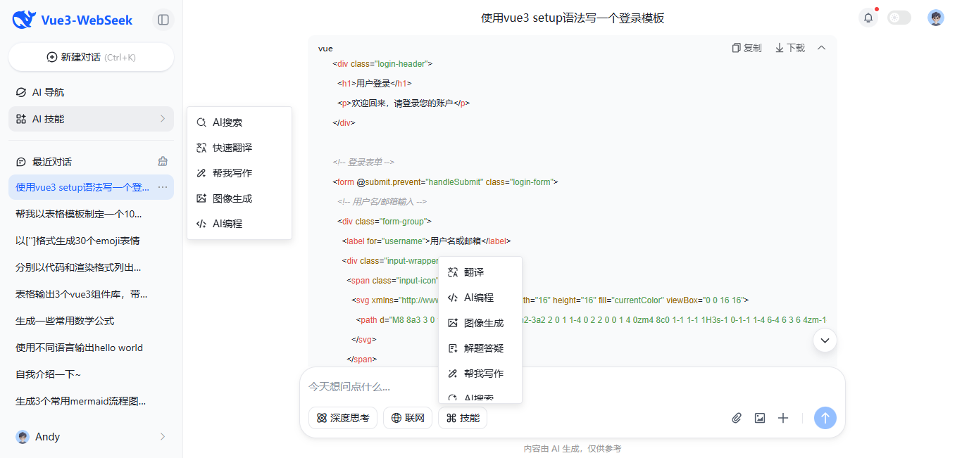The height and width of the screenshot is (458, 962).
Task: Download the vue code block
Action: (x=789, y=48)
